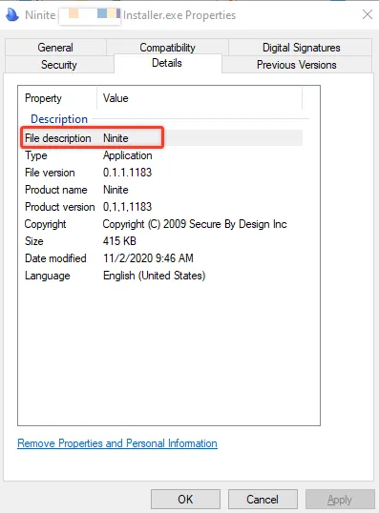Select the Details tab
Screen dimensions: 379x513
[x=167, y=63]
